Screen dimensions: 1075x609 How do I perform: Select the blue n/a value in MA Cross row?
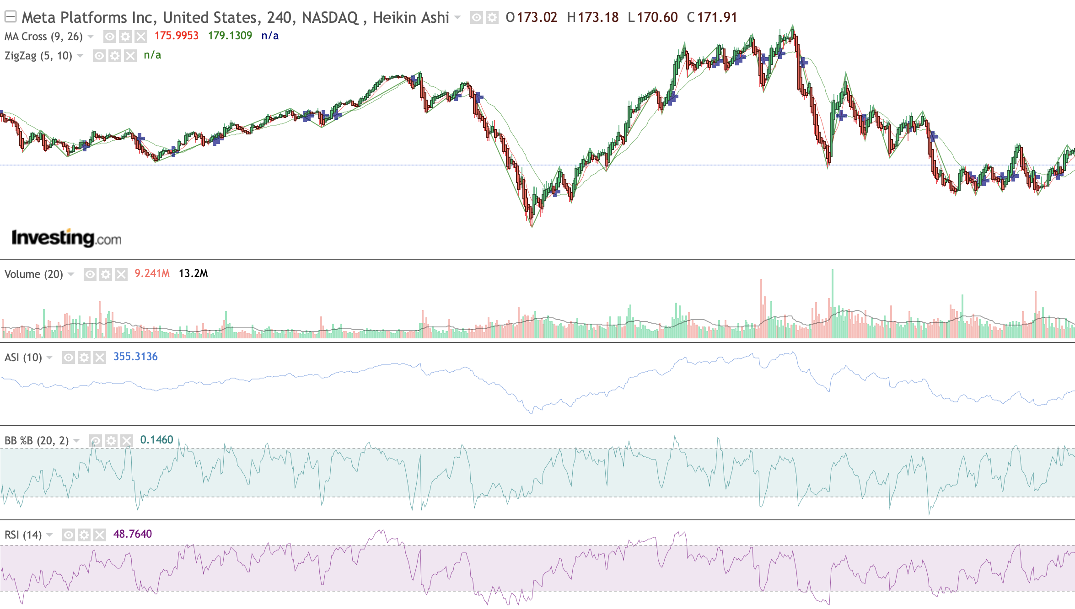click(270, 36)
